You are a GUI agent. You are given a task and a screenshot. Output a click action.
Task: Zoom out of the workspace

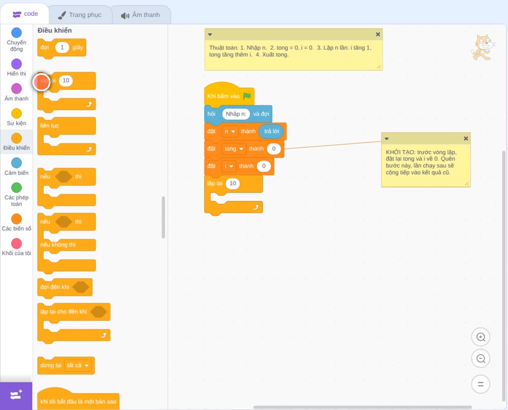click(x=481, y=359)
